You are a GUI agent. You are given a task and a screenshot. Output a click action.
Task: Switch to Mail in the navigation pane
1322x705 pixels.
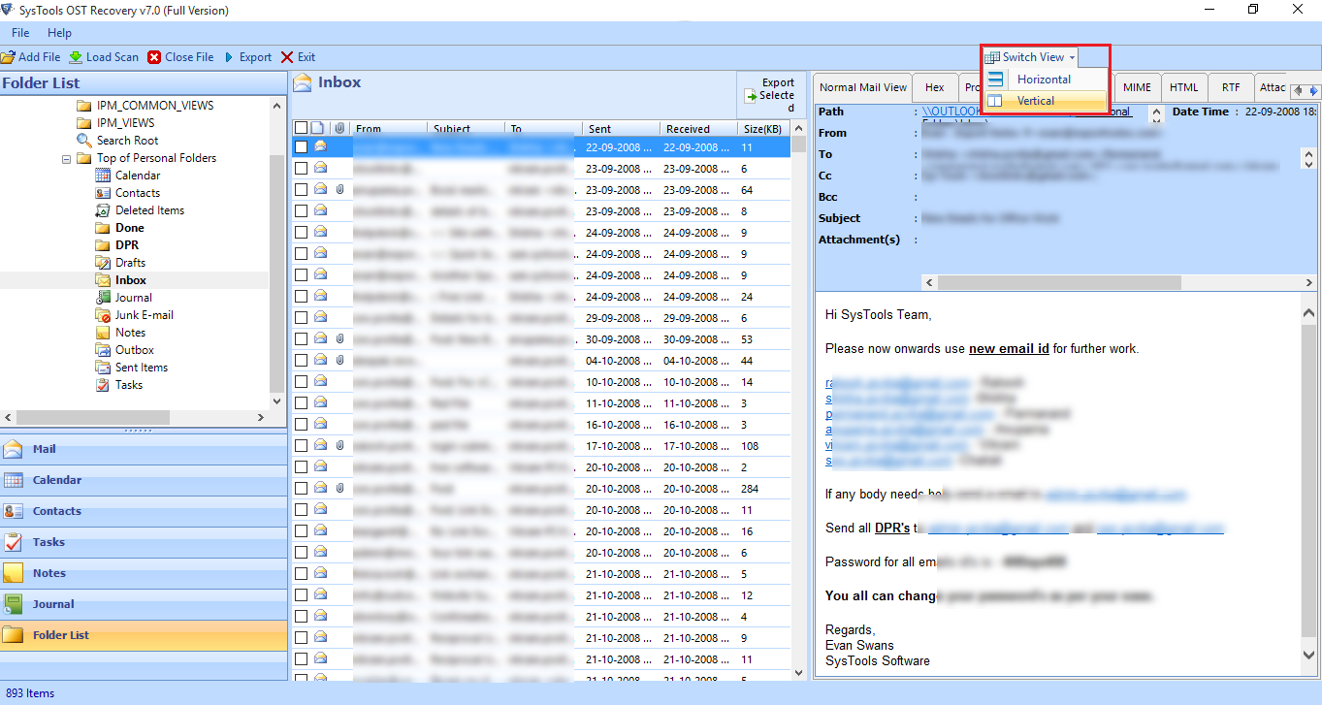coord(144,449)
